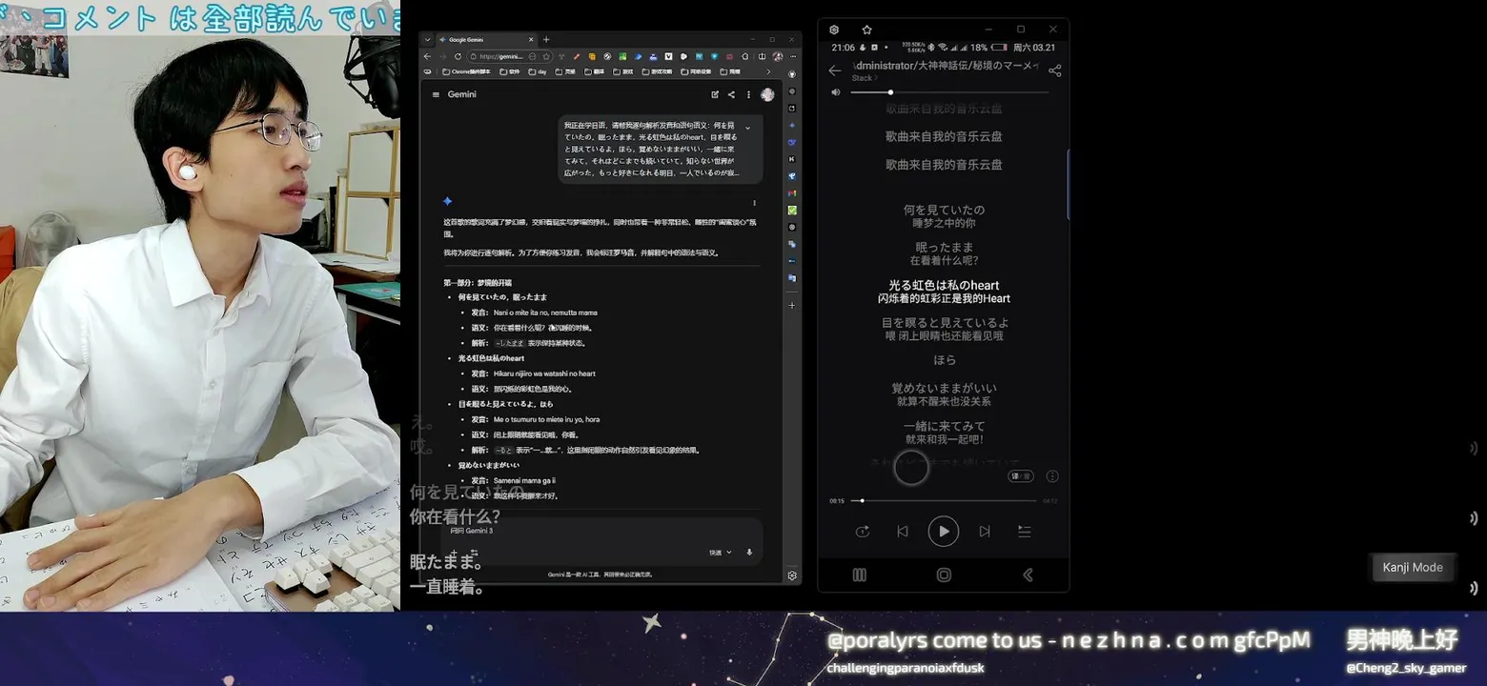Screen dimensions: 1487x686
Task: Open the 翻译 bookmarks folder
Action: pyautogui.click(x=594, y=71)
